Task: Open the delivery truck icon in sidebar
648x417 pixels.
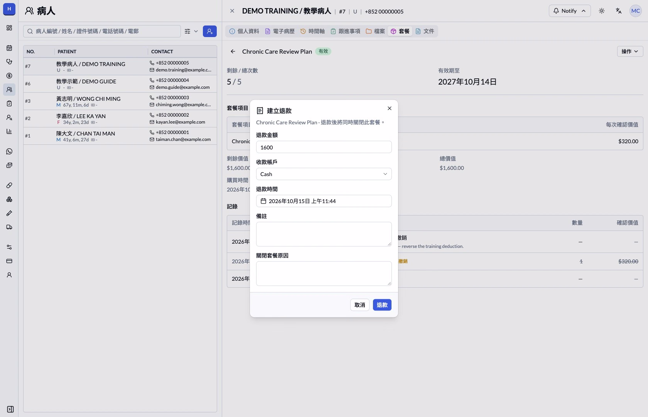Action: pos(9,227)
